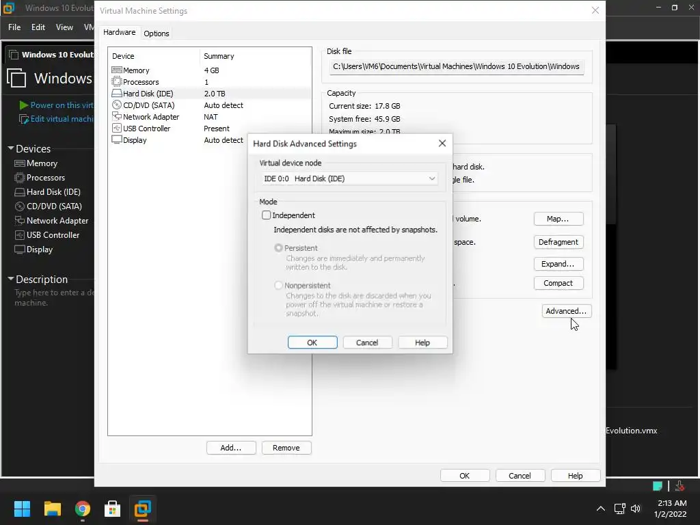Click the Device column header

point(154,56)
